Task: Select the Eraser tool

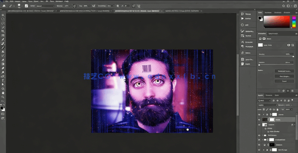Action: pos(3,60)
